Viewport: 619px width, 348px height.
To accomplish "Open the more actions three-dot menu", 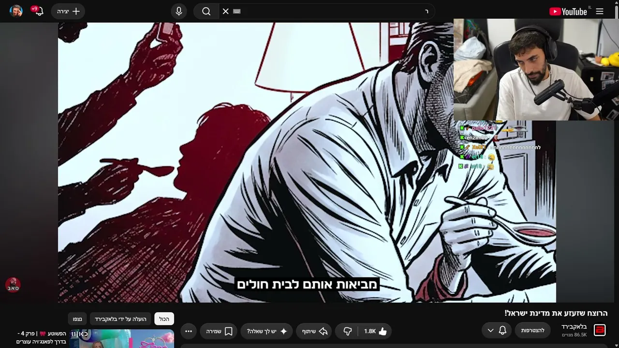I will point(189,331).
